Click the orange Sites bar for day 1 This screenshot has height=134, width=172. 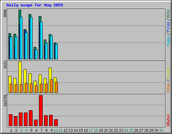click(x=11, y=88)
